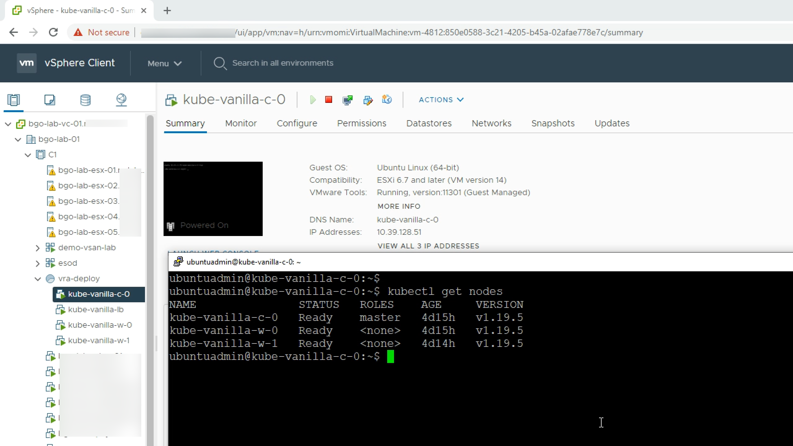Image resolution: width=793 pixels, height=446 pixels.
Task: Click the VM icon beside the kube-vanilla-c-0 title
Action: (171, 100)
